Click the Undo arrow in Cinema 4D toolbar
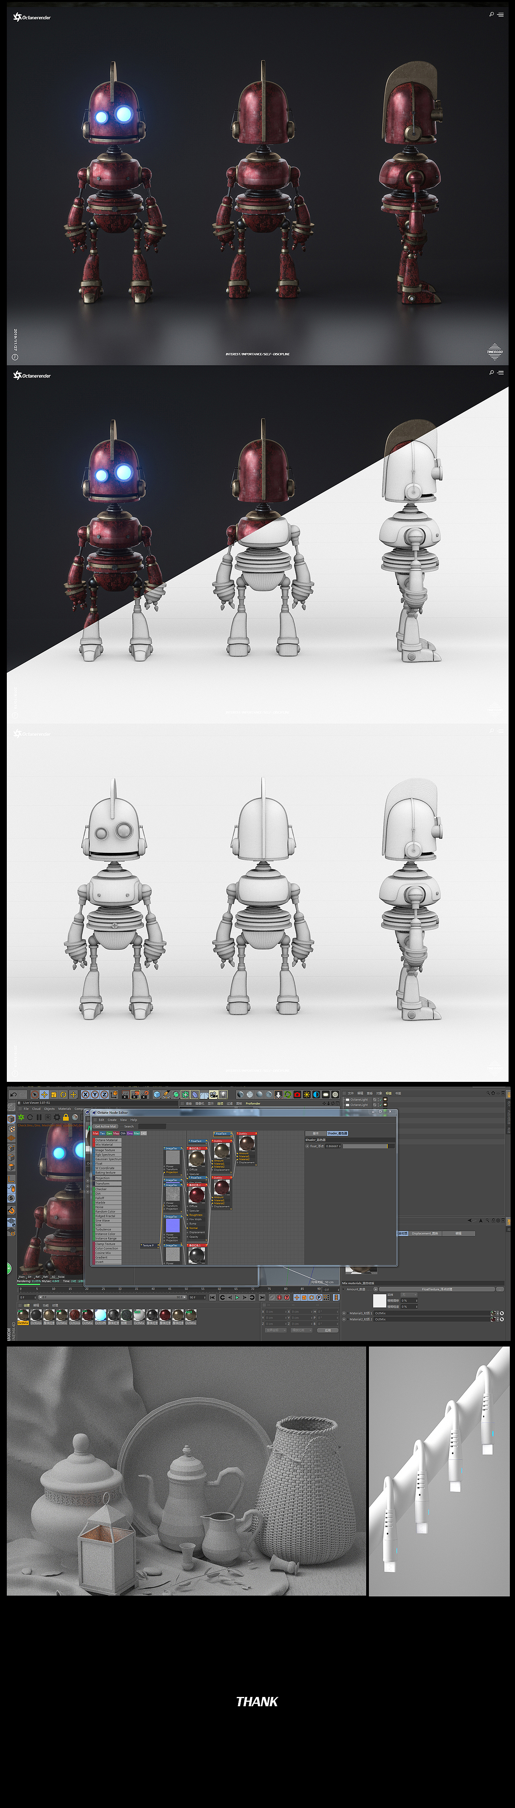The width and height of the screenshot is (515, 1808). (x=13, y=1094)
